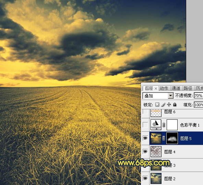Close the 图层 tab with its x icon

pos(156,89)
